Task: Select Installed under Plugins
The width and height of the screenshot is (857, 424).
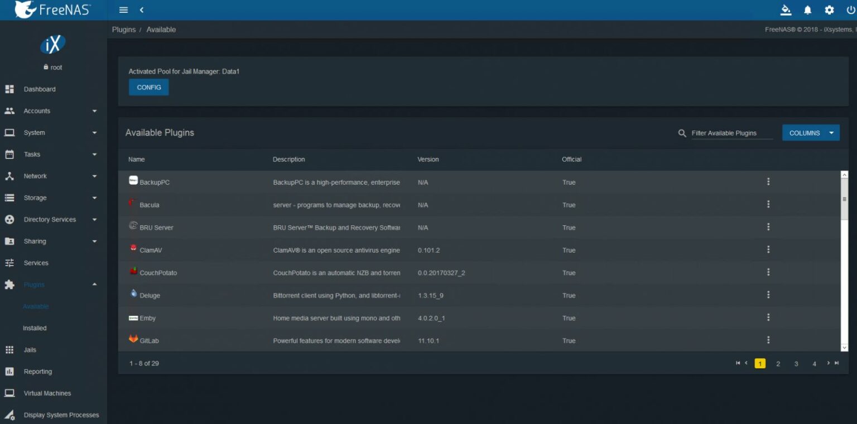Action: (35, 329)
